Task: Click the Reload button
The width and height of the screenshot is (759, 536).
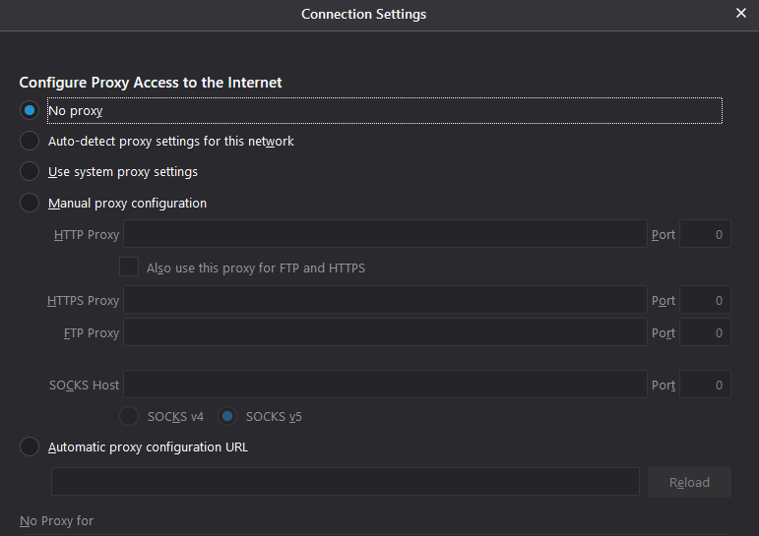Action: [x=689, y=482]
